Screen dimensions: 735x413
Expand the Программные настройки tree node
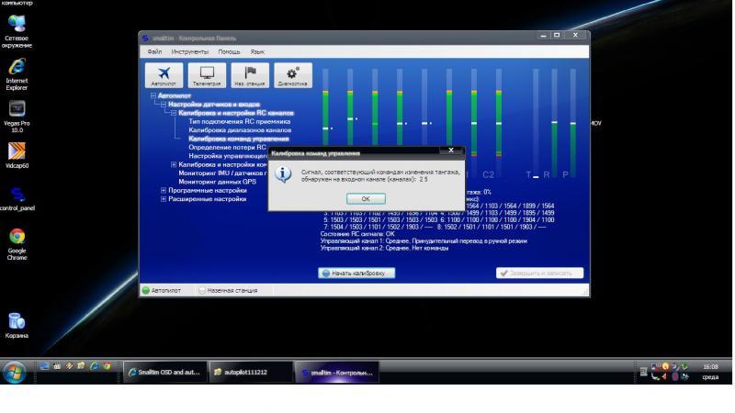click(x=164, y=190)
